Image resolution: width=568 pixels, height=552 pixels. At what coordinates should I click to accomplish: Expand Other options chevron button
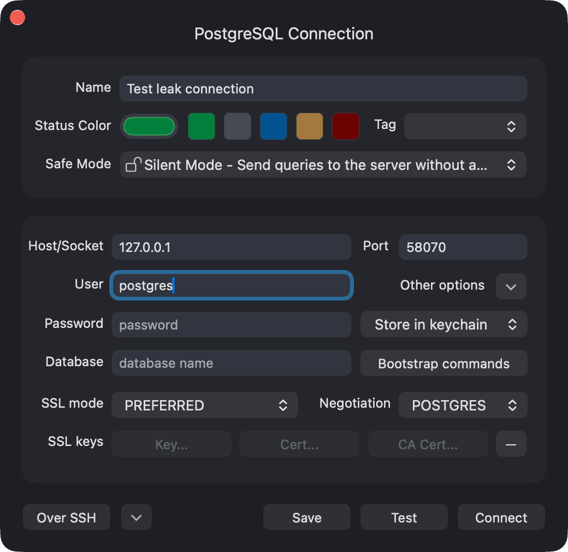511,286
